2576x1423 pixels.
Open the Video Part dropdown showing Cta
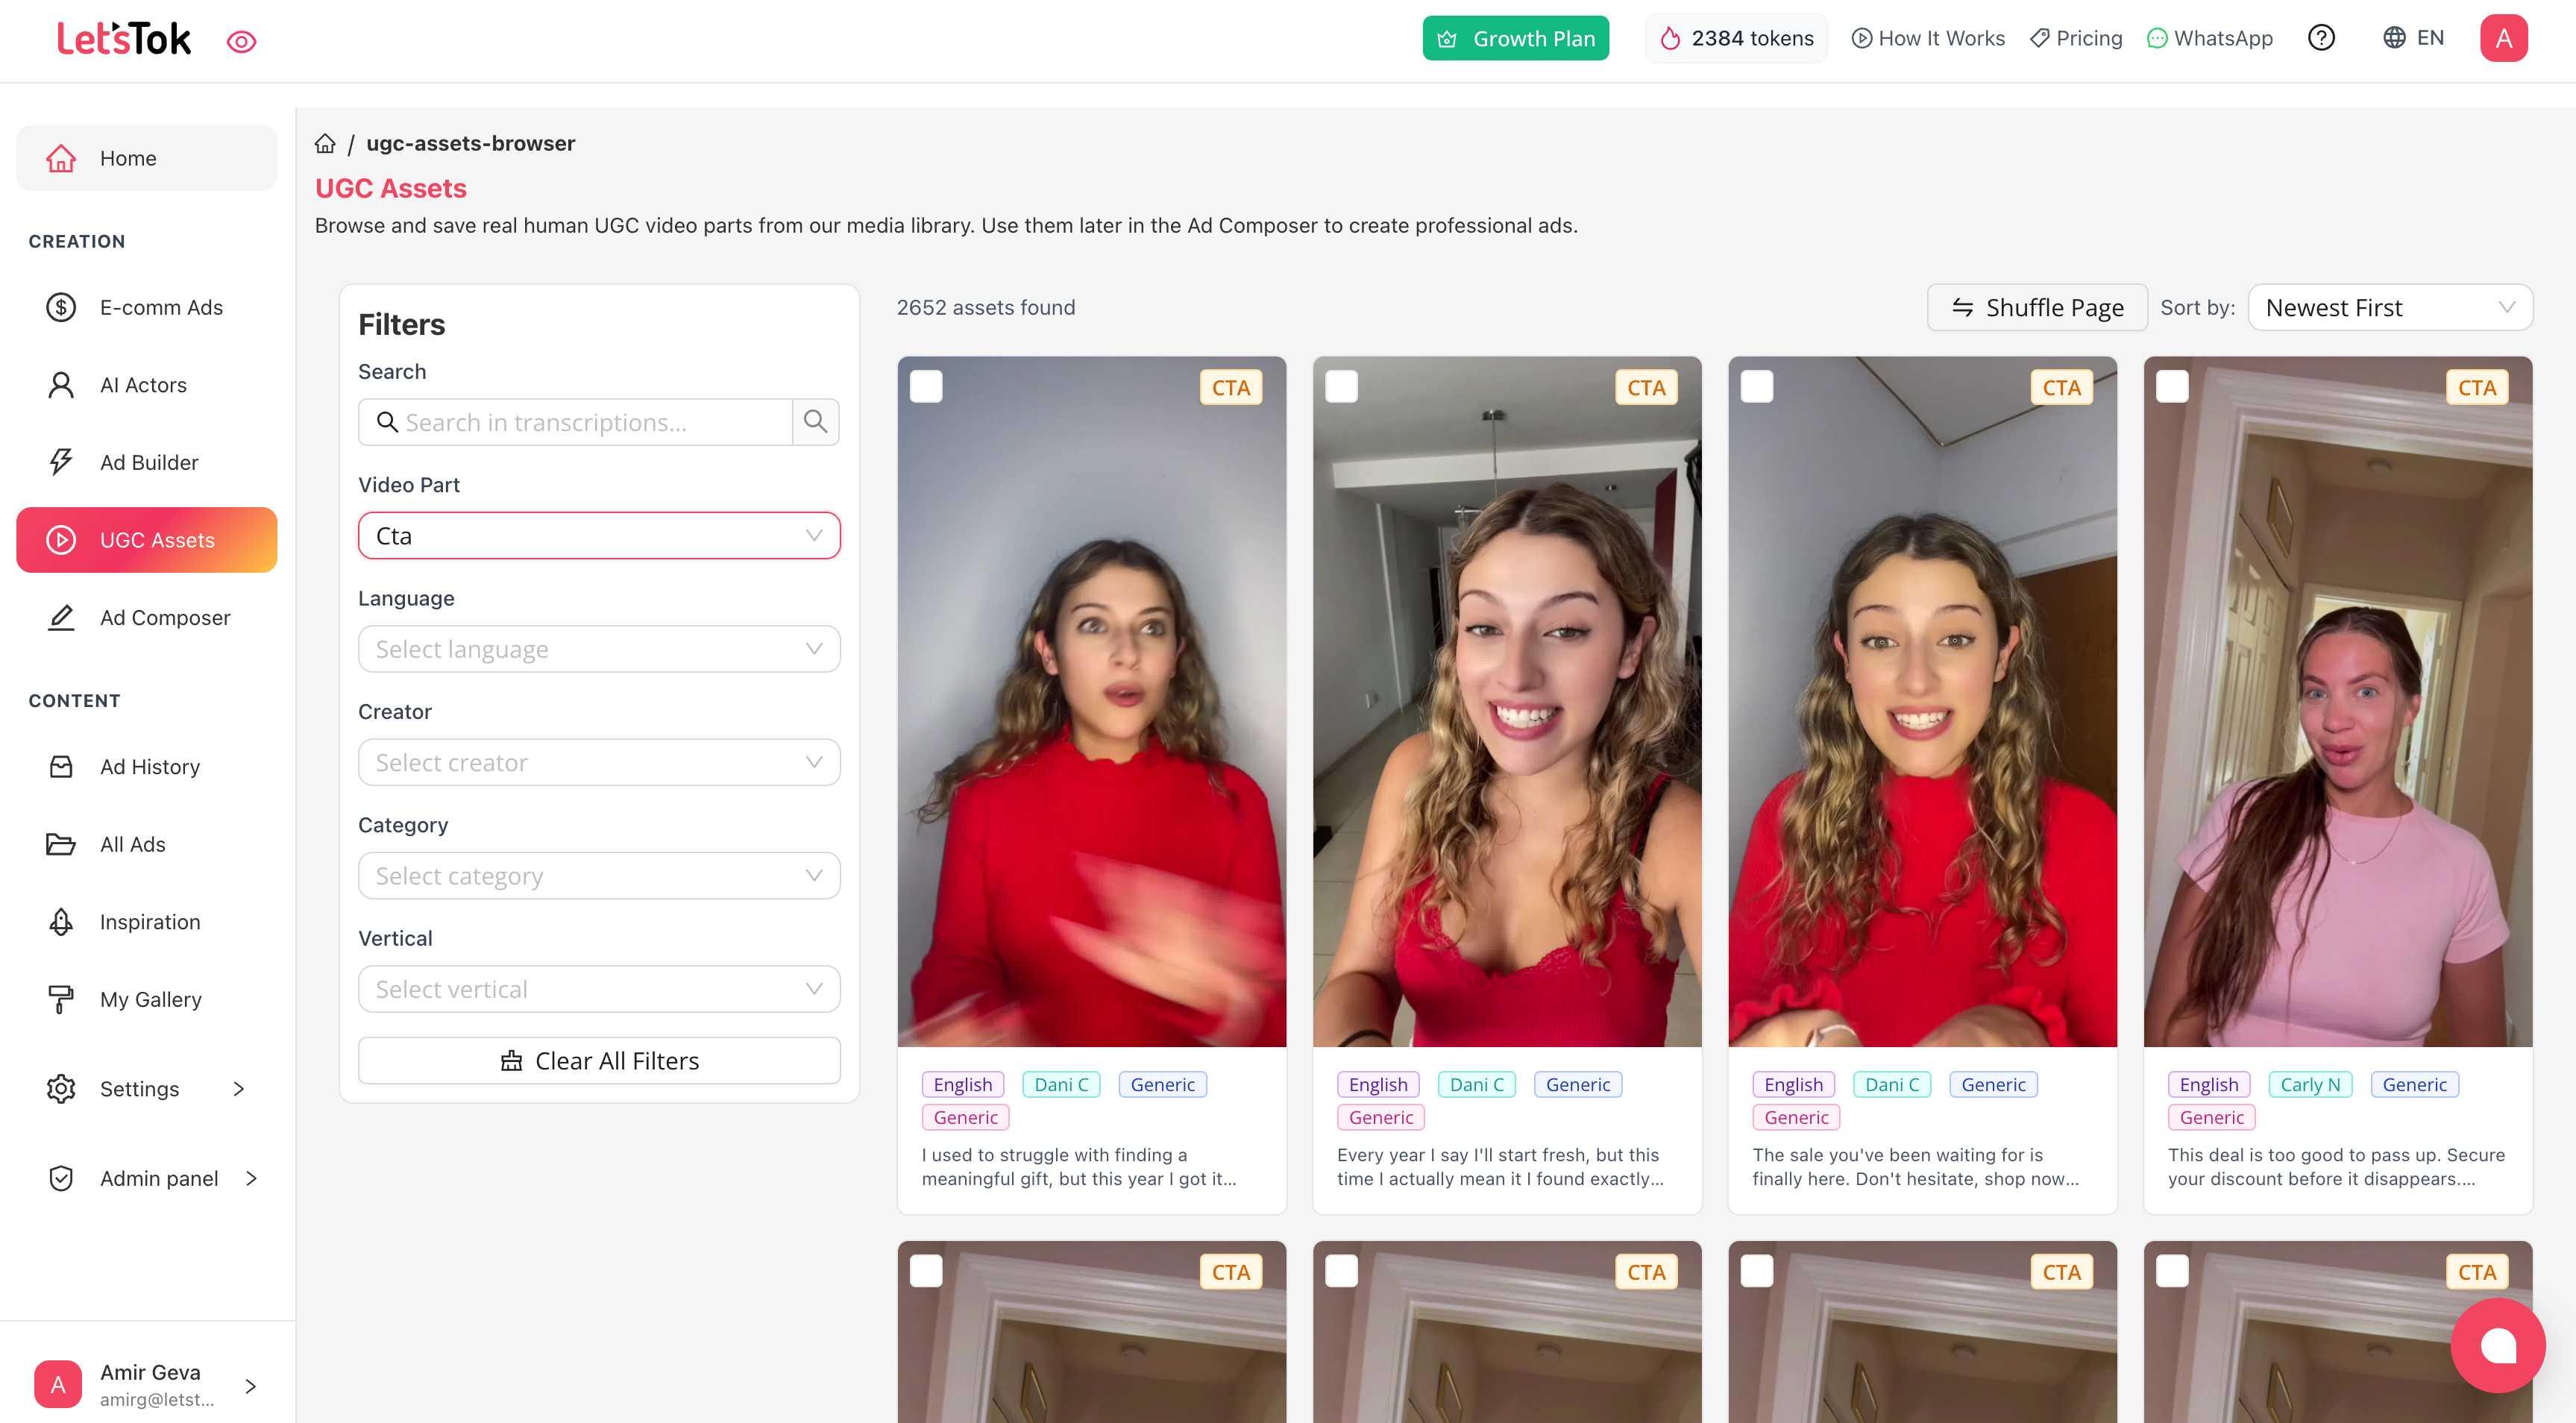click(598, 535)
